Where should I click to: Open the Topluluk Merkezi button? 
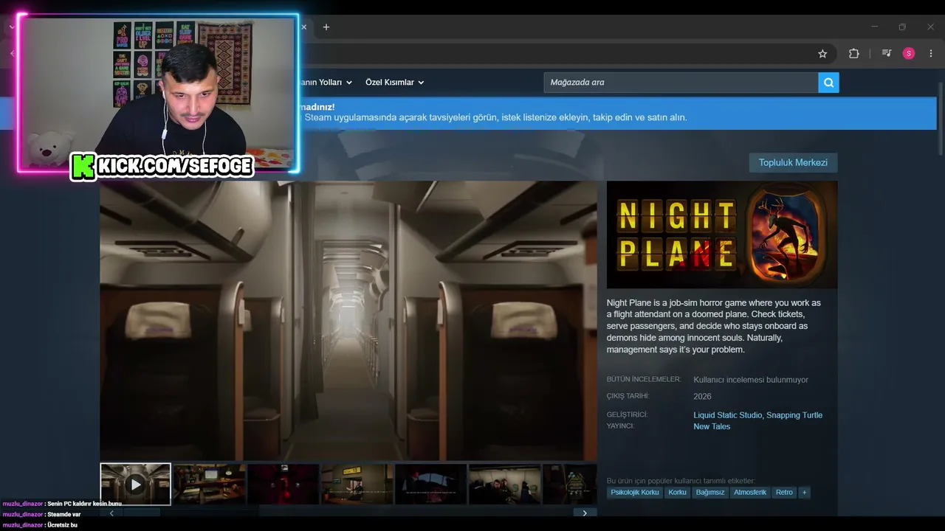click(x=793, y=163)
